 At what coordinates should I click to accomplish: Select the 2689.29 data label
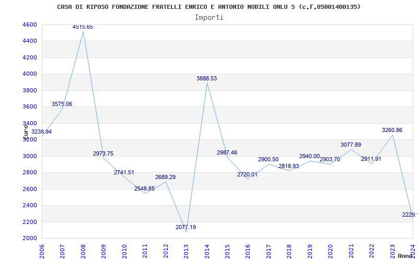[x=165, y=177]
